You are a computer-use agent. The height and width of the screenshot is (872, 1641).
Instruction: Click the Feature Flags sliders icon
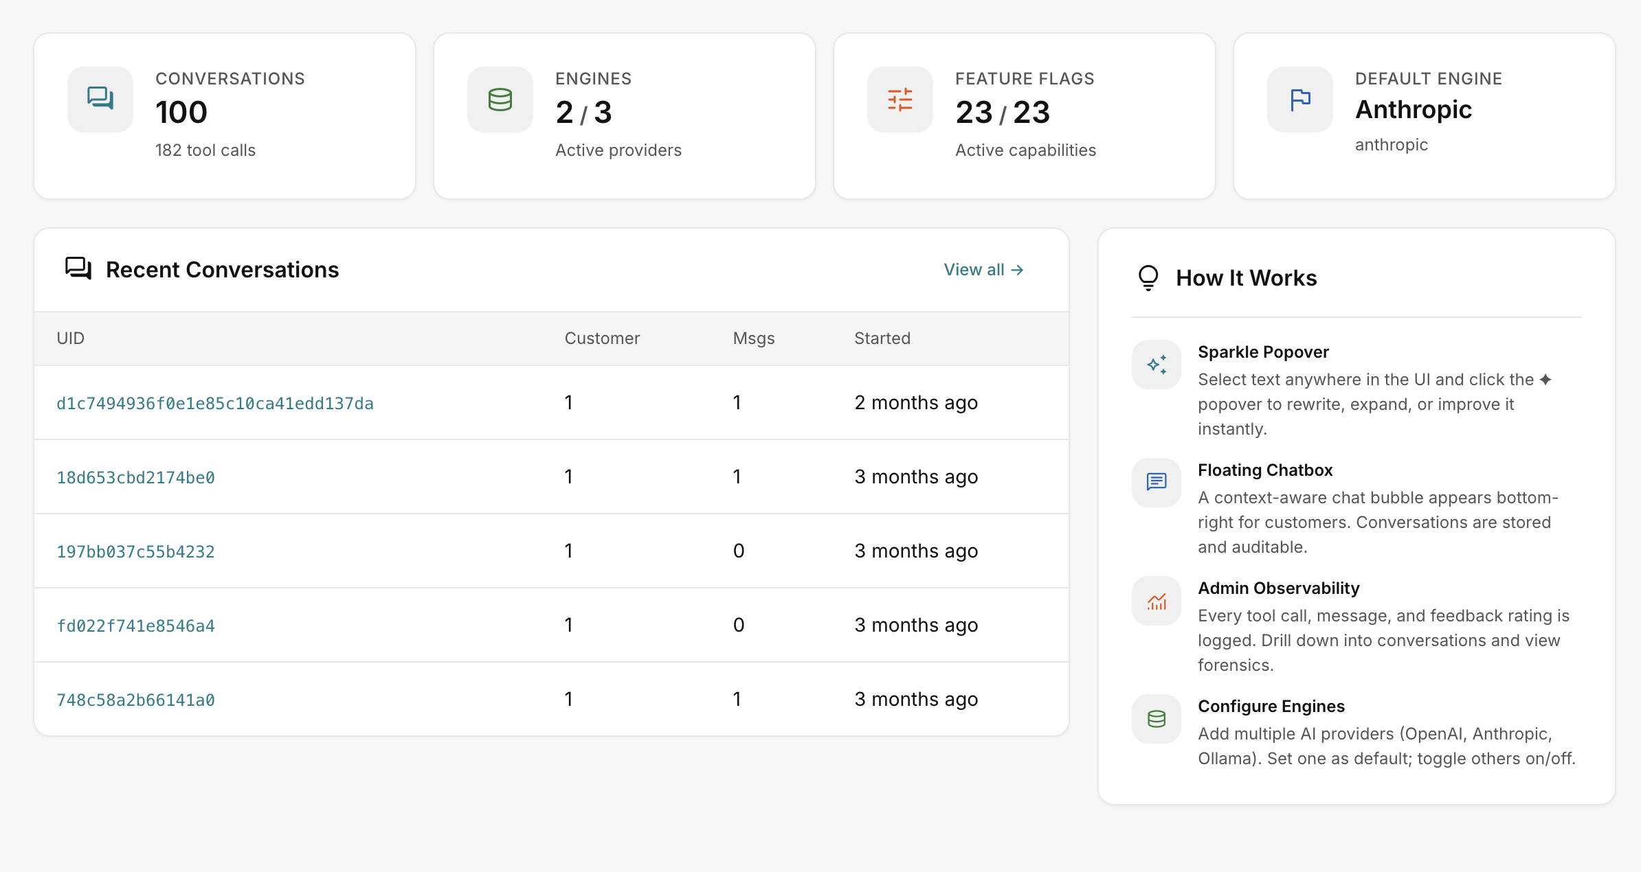click(x=900, y=100)
